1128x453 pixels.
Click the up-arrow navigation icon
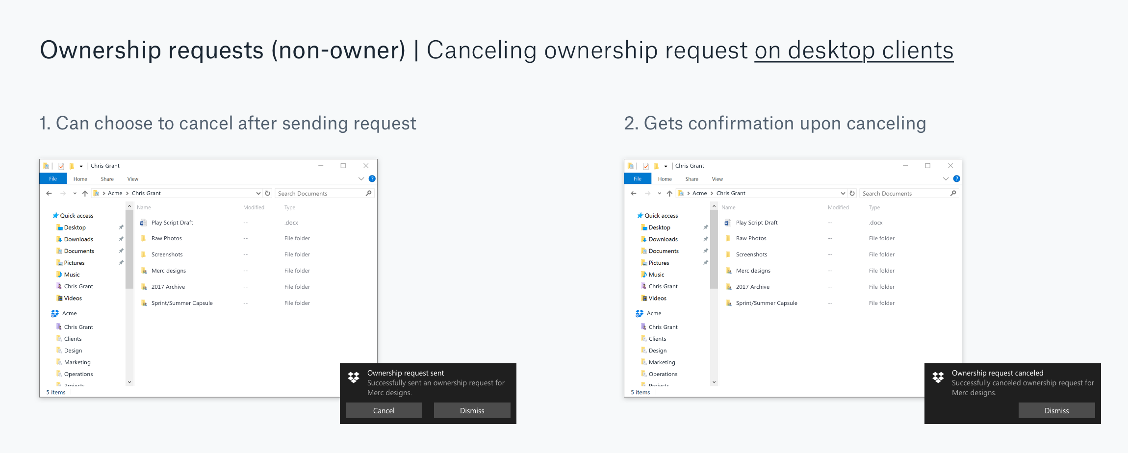click(x=84, y=193)
